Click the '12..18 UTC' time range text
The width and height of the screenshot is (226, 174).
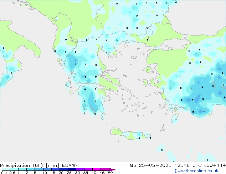pos(188,165)
